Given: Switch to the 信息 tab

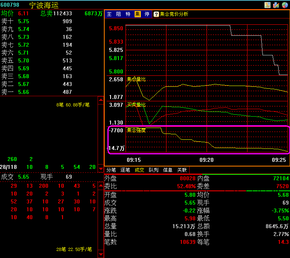Looking at the screenshot, I should pyautogui.click(x=168, y=170).
